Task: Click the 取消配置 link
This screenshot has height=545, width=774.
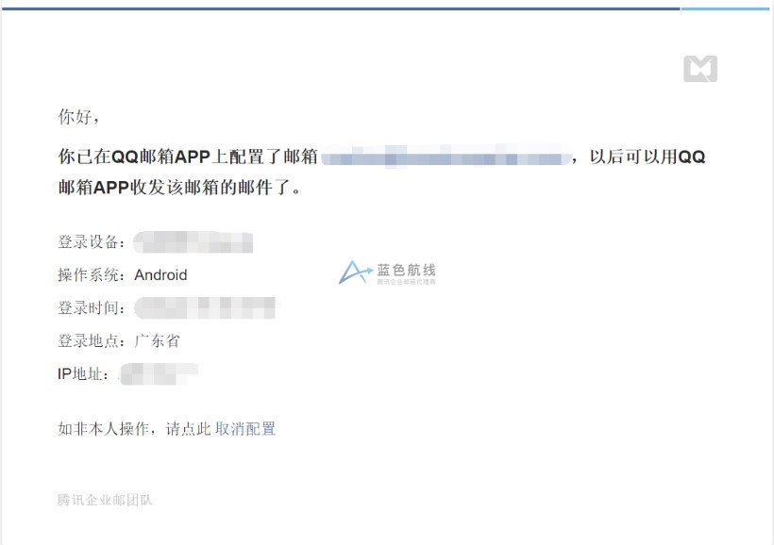Action: [x=245, y=429]
